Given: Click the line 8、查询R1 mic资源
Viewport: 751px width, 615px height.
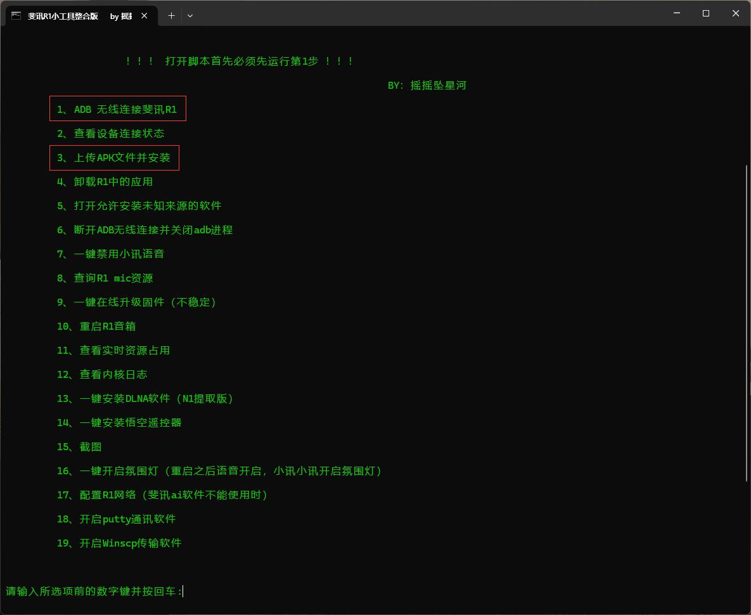Looking at the screenshot, I should click(x=105, y=278).
